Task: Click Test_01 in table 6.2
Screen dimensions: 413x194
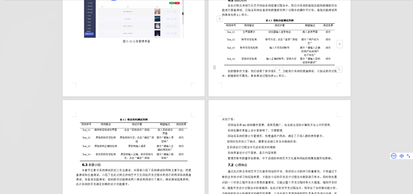Action: 86,130
